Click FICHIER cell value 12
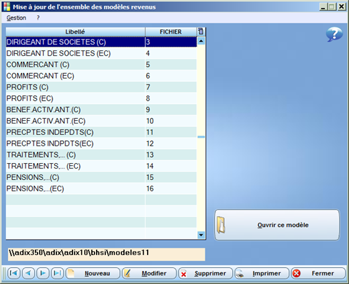This screenshot has width=349, height=284. [x=171, y=144]
